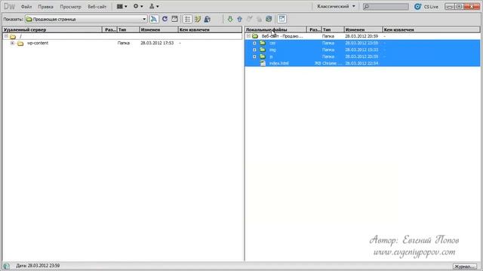Expand the js folder
Screen dimensions: 483x271
tap(254, 56)
